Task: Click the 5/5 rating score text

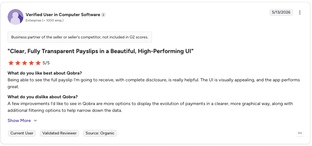Action: [x=46, y=63]
